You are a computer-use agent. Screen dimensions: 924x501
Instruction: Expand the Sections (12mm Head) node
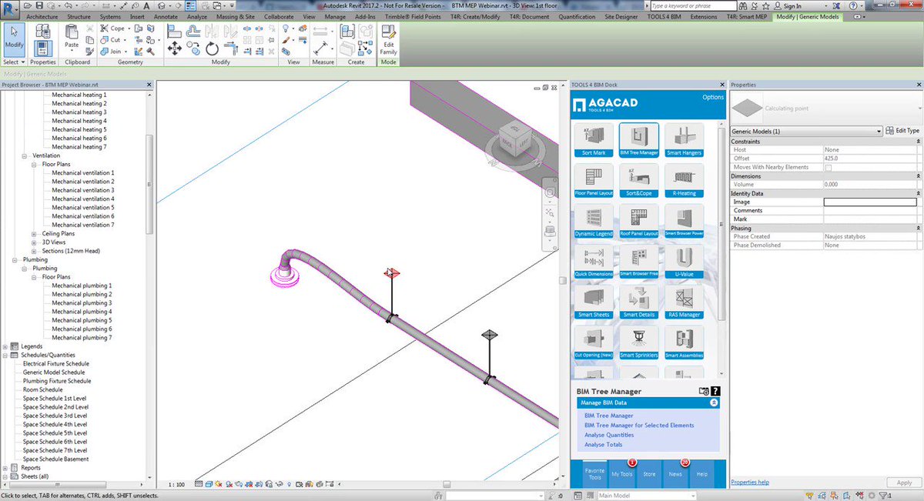point(35,251)
